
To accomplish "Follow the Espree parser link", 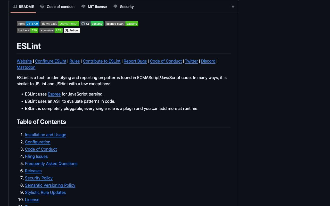I will click(54, 94).
